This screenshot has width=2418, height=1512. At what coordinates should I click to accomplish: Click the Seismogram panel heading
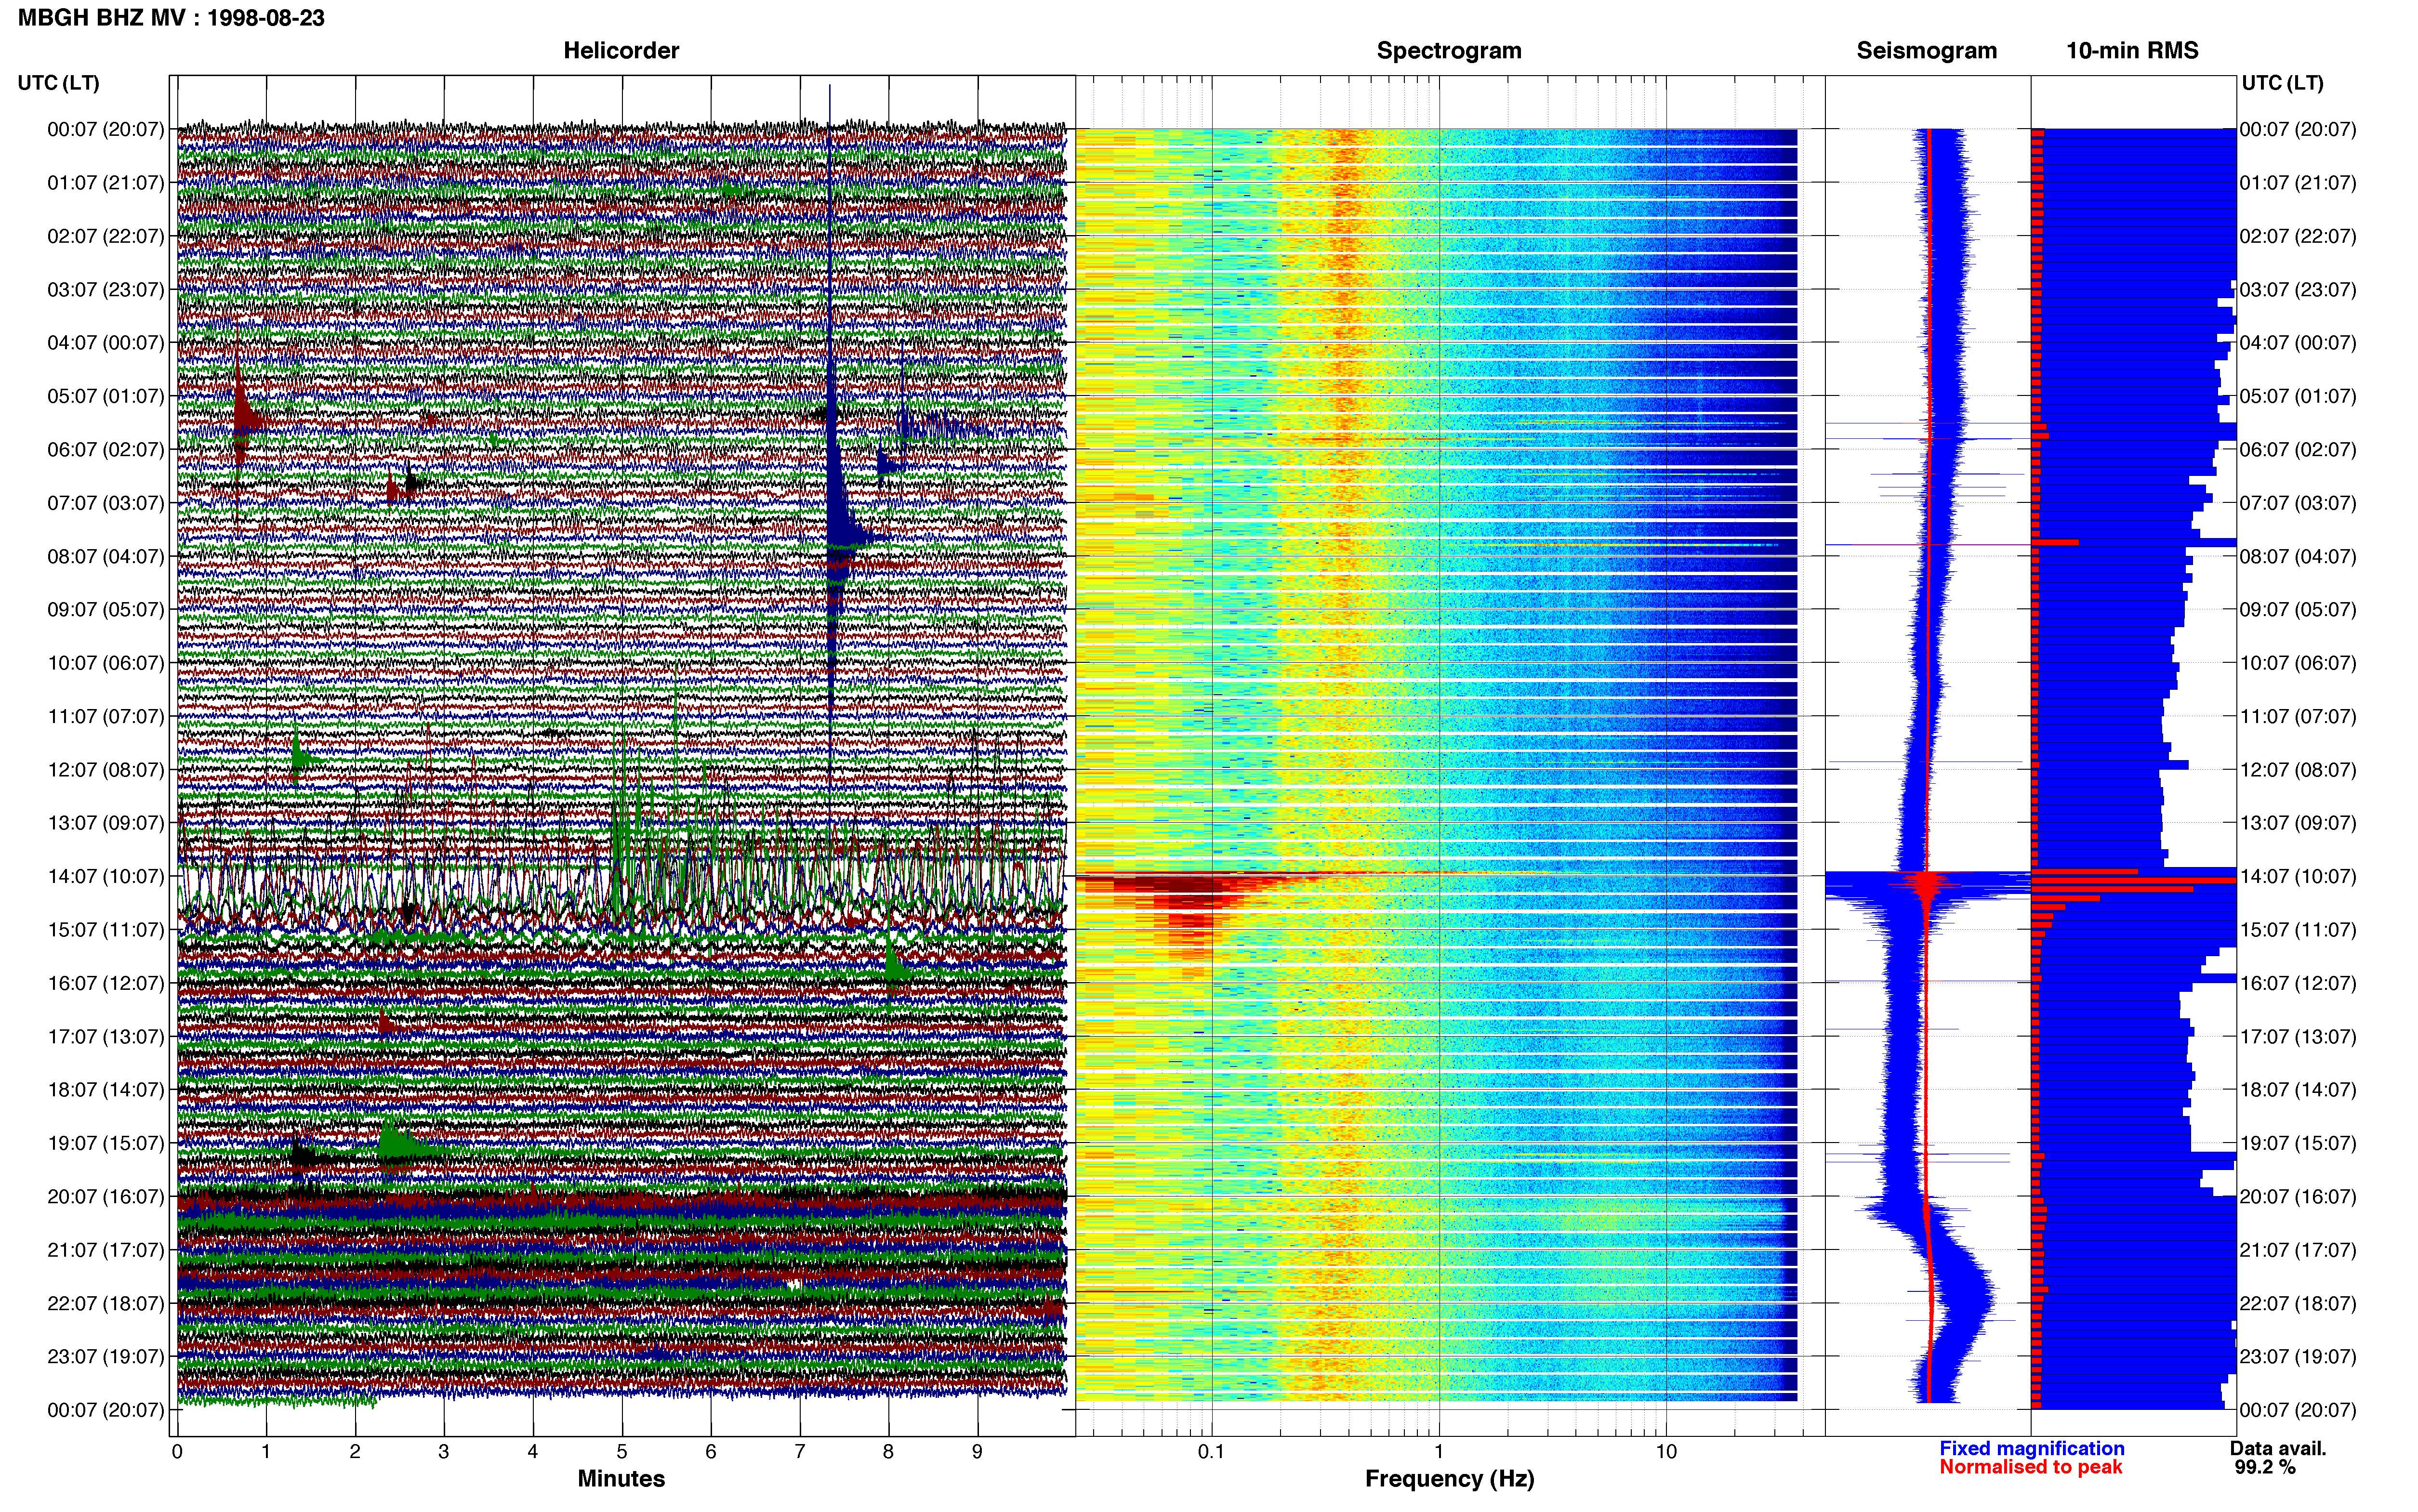point(1926,51)
